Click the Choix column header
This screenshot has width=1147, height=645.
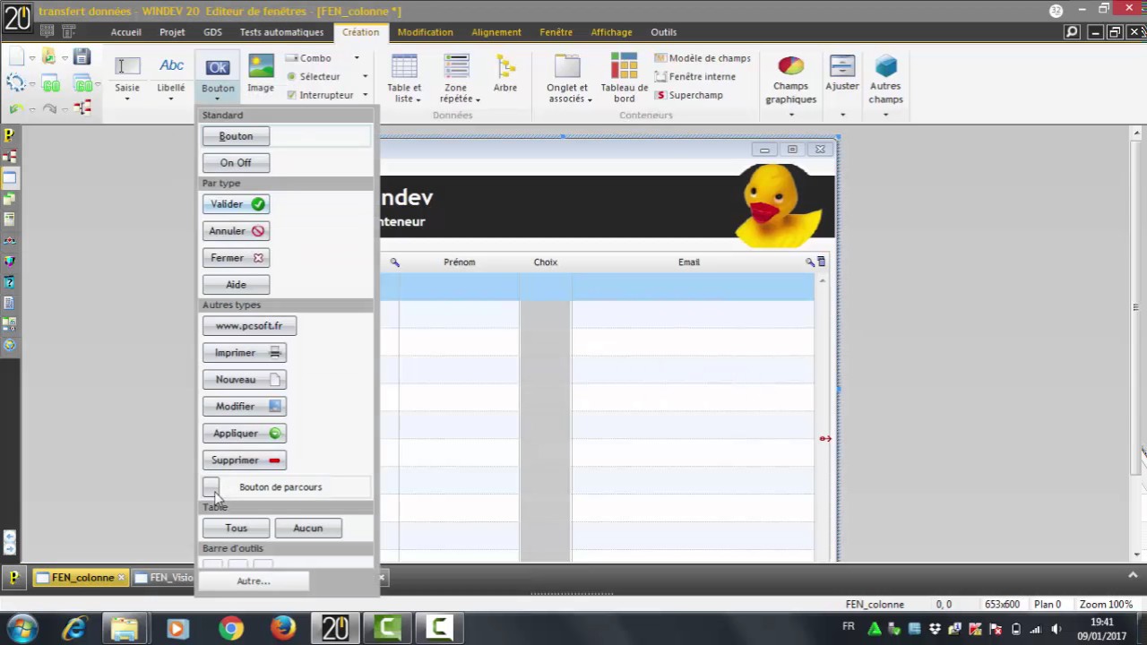point(546,262)
